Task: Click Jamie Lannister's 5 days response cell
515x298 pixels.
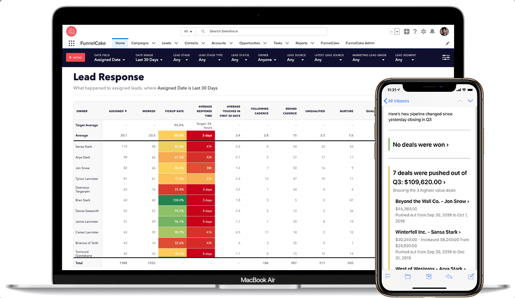Action: point(201,222)
